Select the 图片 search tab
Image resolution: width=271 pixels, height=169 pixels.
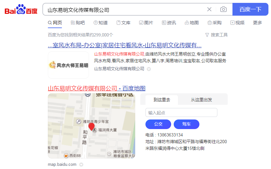pyautogui.click(x=146, y=23)
